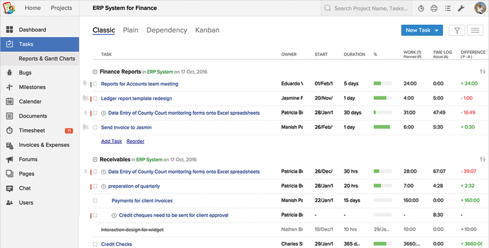Open the Bugs section in sidebar

(25, 73)
